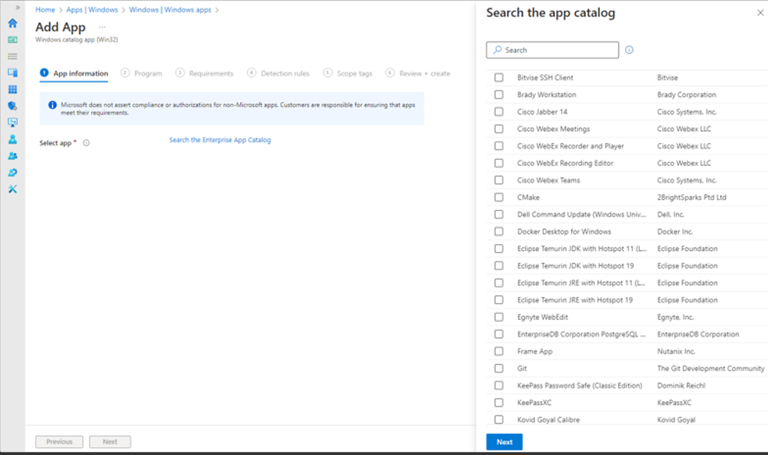Image resolution: width=768 pixels, height=455 pixels.
Task: Click the Previous button
Action: 59,442
